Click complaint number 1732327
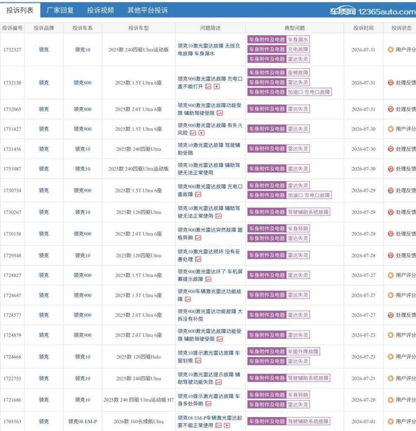Viewport: 416px width, 431px height. [13, 50]
